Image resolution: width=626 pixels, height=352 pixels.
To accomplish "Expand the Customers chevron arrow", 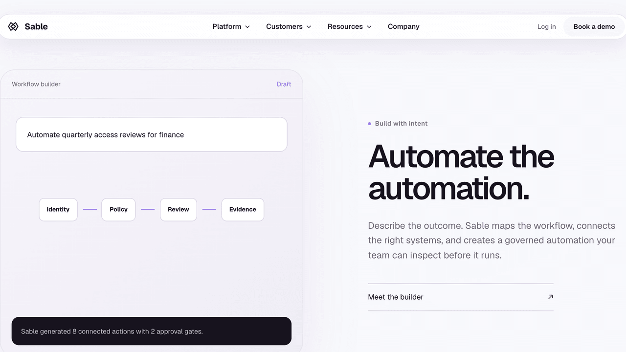I will 309,27.
